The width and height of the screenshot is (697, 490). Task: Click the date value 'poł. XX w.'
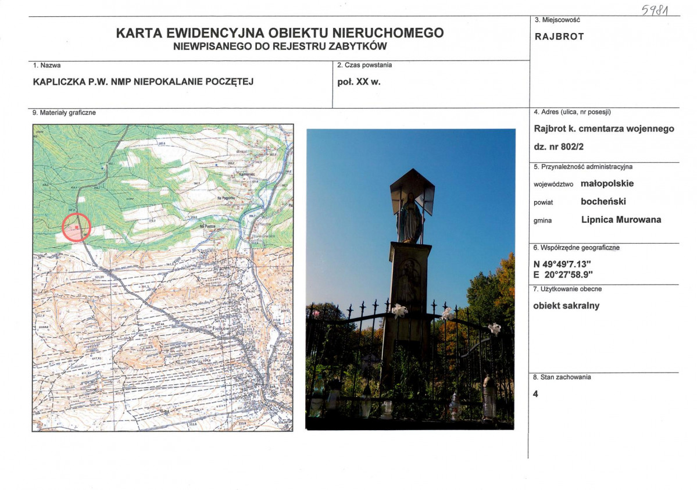pos(359,82)
